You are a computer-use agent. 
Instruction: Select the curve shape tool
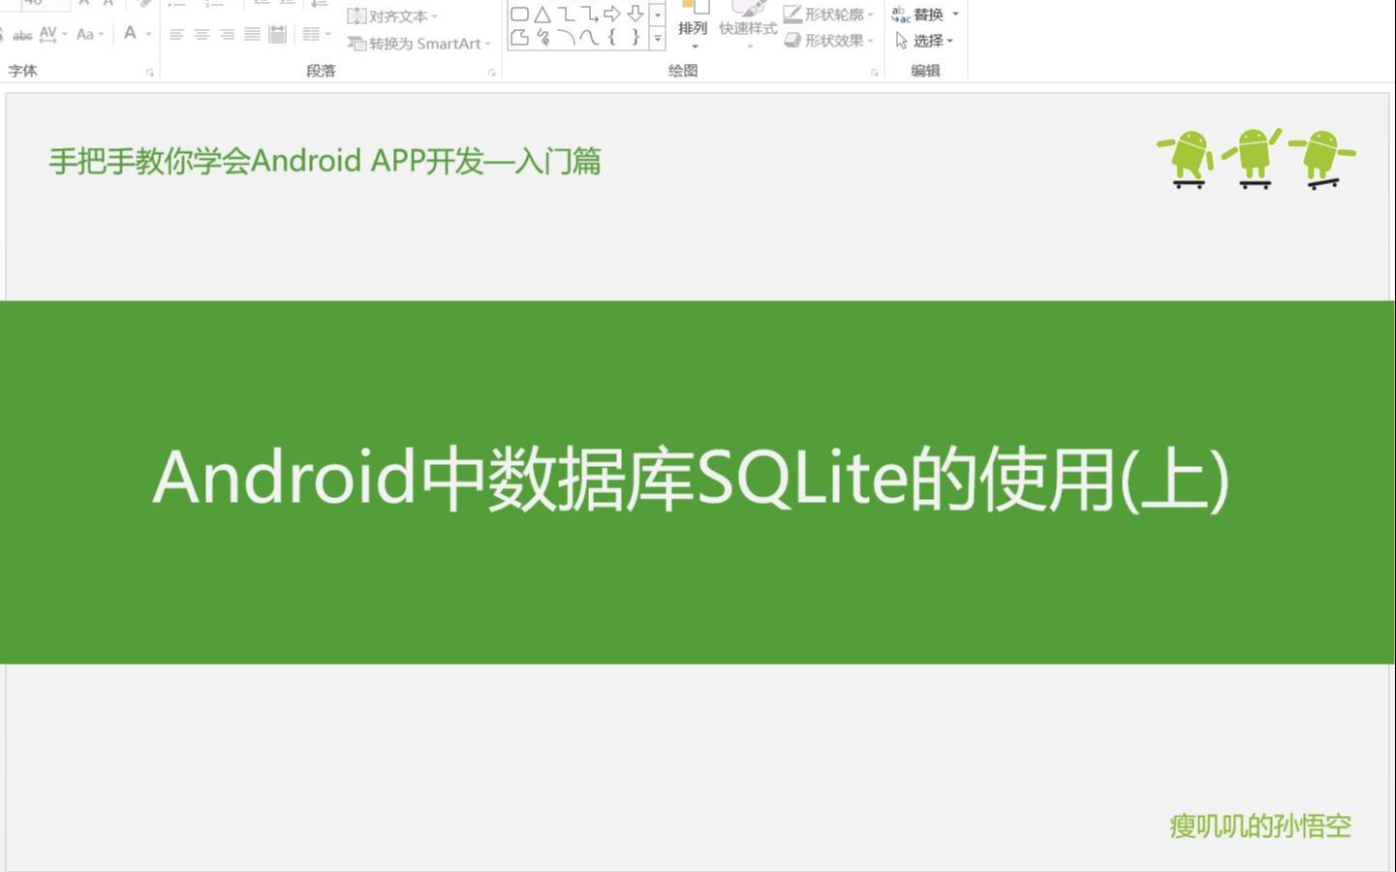tap(589, 38)
